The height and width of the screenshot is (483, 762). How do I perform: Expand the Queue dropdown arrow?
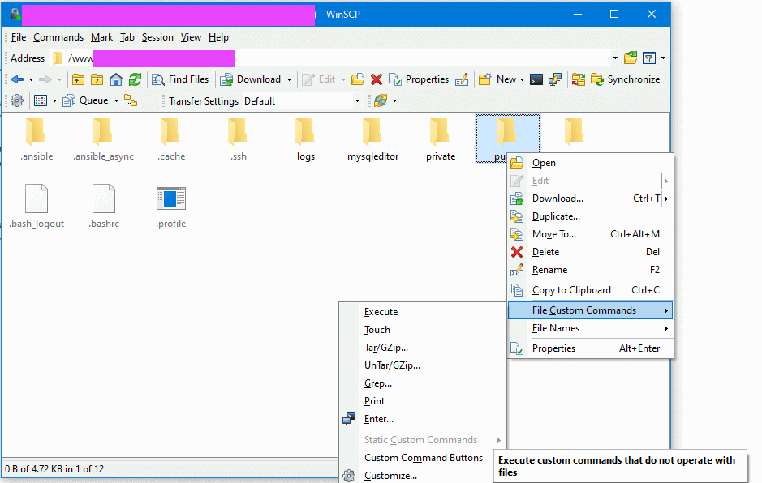coord(116,101)
